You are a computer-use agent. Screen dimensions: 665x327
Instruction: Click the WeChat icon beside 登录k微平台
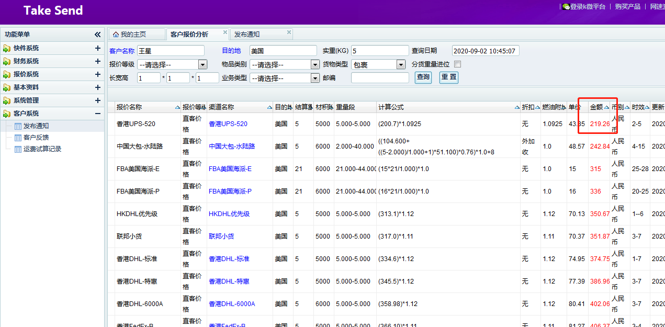566,7
